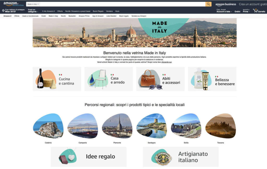The width and height of the screenshot is (267, 169).
Task: Click the Calabria text label
Action: (48, 143)
